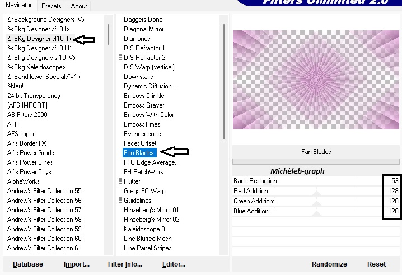Select FFU Edge Average... filter
Image resolution: width=402 pixels, height=275 pixels.
pyautogui.click(x=152, y=162)
